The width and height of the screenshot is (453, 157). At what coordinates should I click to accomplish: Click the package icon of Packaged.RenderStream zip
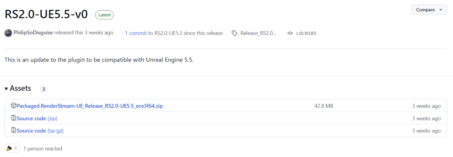click(13, 106)
